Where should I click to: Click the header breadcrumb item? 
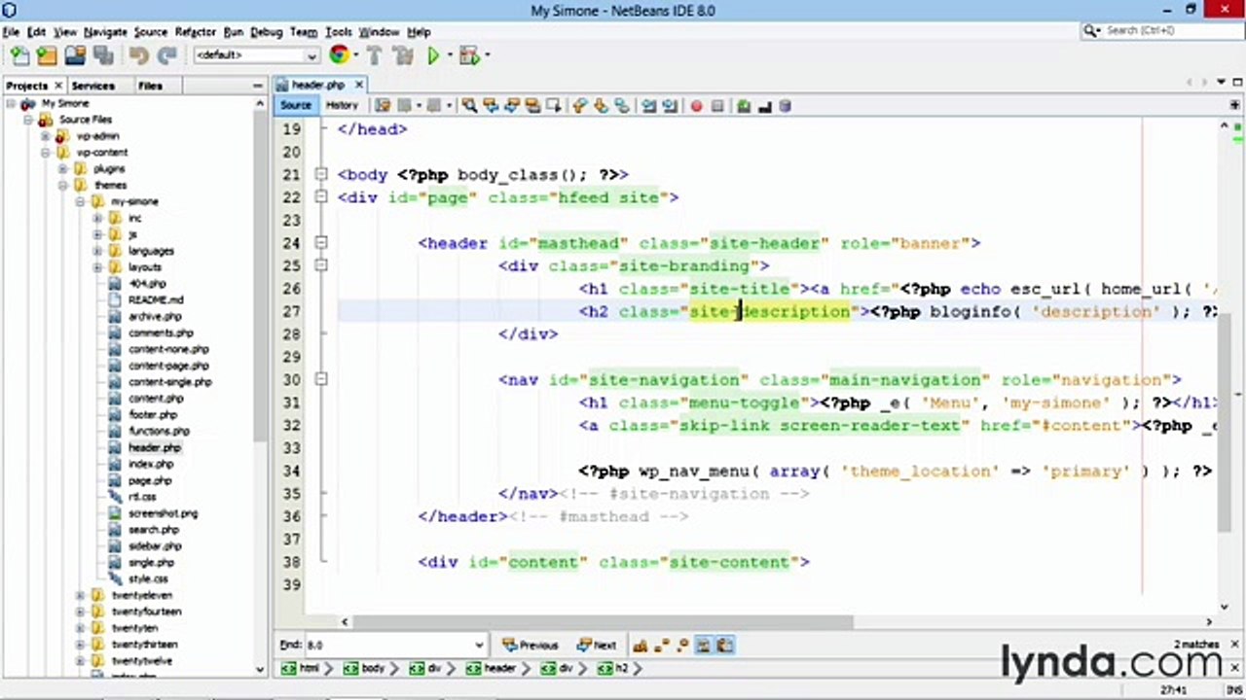pyautogui.click(x=493, y=669)
